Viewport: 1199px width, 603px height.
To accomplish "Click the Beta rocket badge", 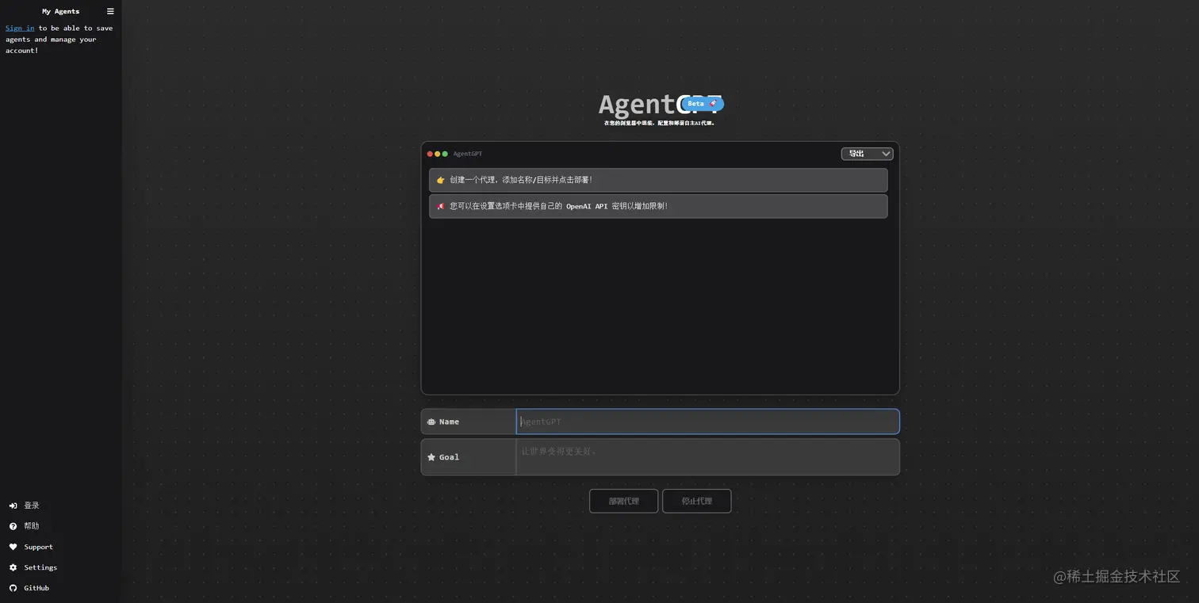I will pyautogui.click(x=702, y=104).
